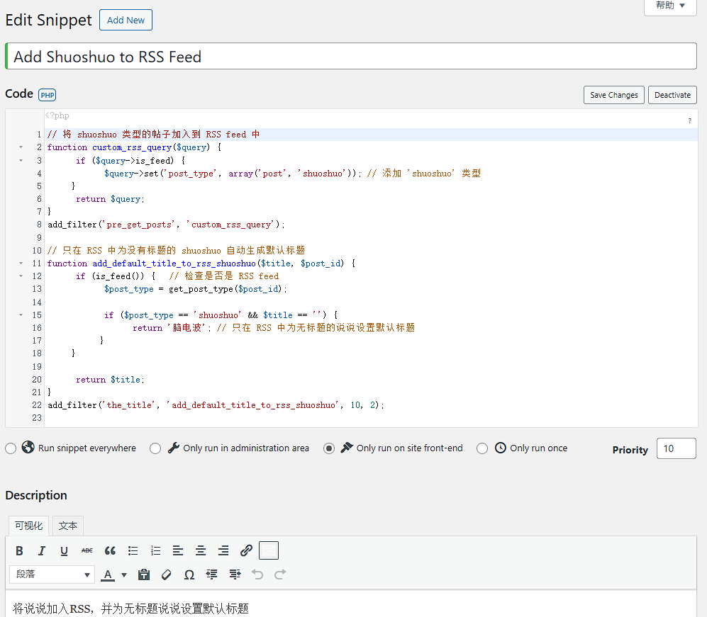
Task: Click the code editor help question mark
Action: click(x=689, y=120)
